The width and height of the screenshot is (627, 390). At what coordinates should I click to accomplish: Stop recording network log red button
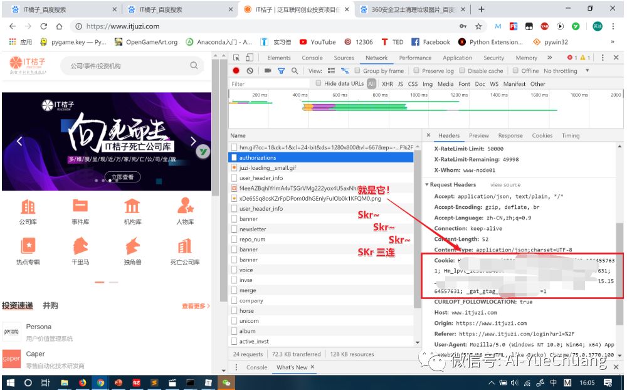pyautogui.click(x=236, y=71)
